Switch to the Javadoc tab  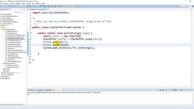click(39, 90)
